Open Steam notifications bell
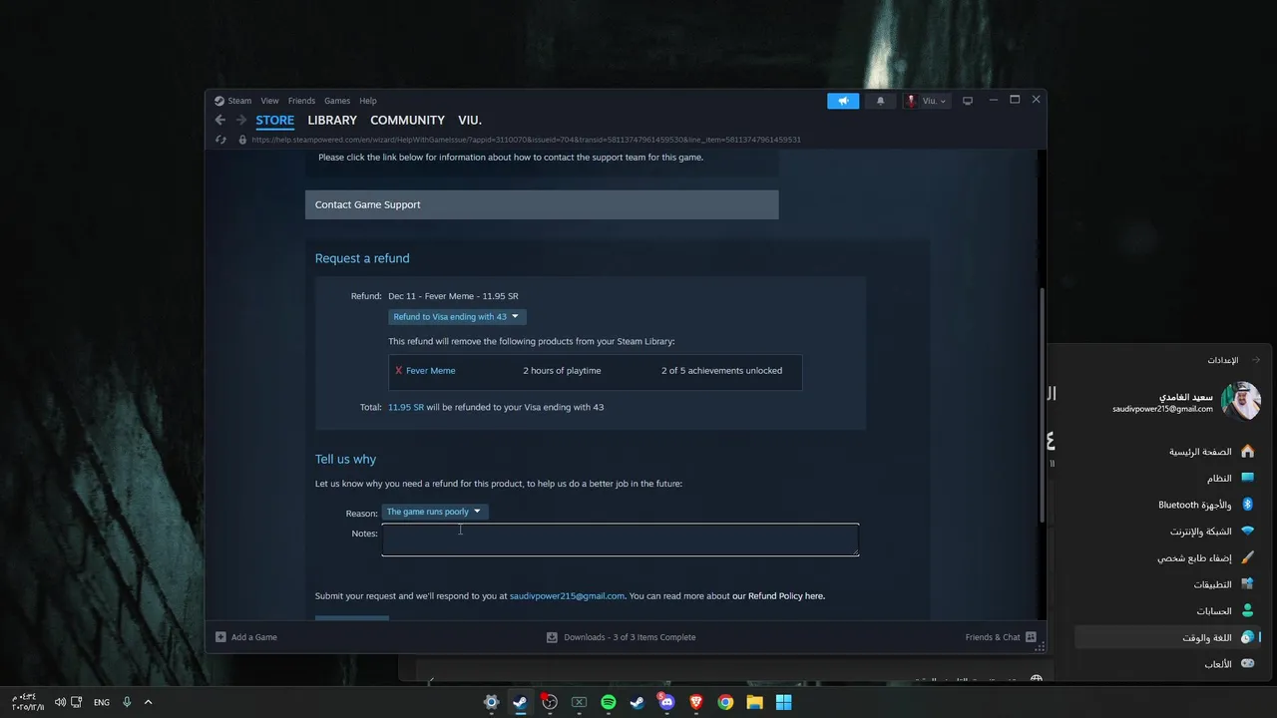The width and height of the screenshot is (1277, 718). (x=880, y=101)
